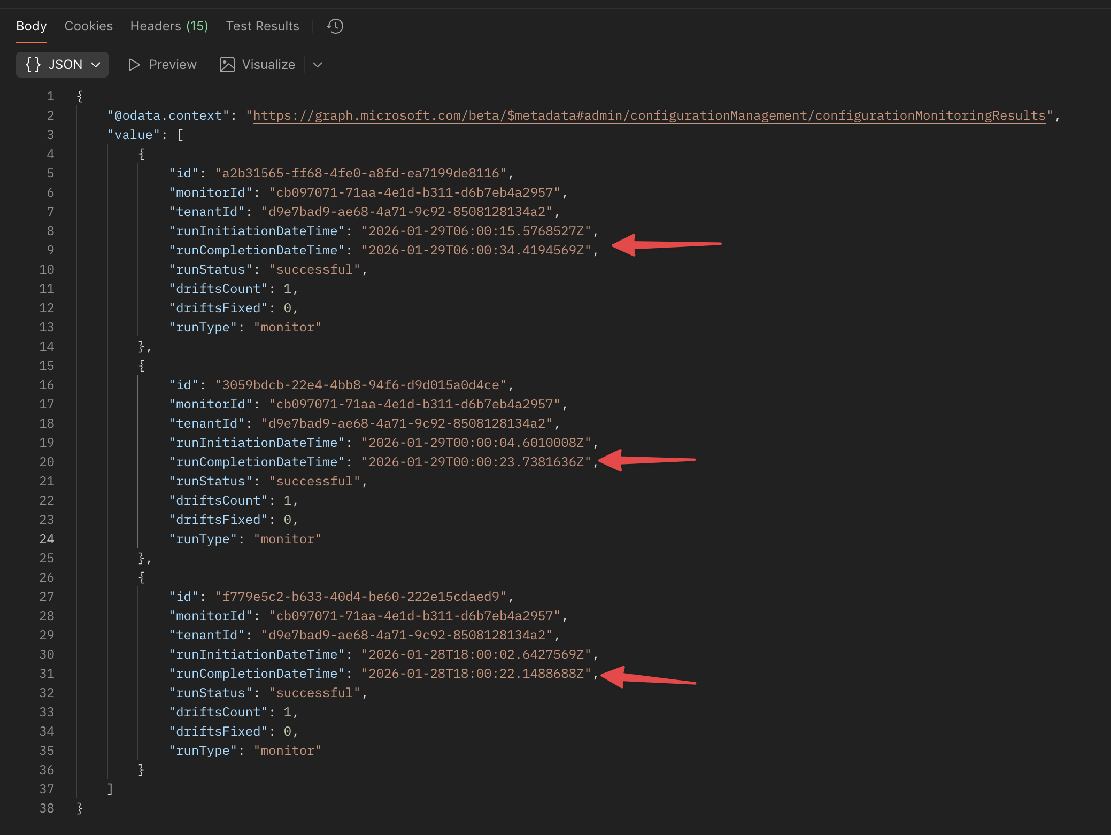Expand the Visualize options chevron
The width and height of the screenshot is (1111, 835).
click(318, 65)
